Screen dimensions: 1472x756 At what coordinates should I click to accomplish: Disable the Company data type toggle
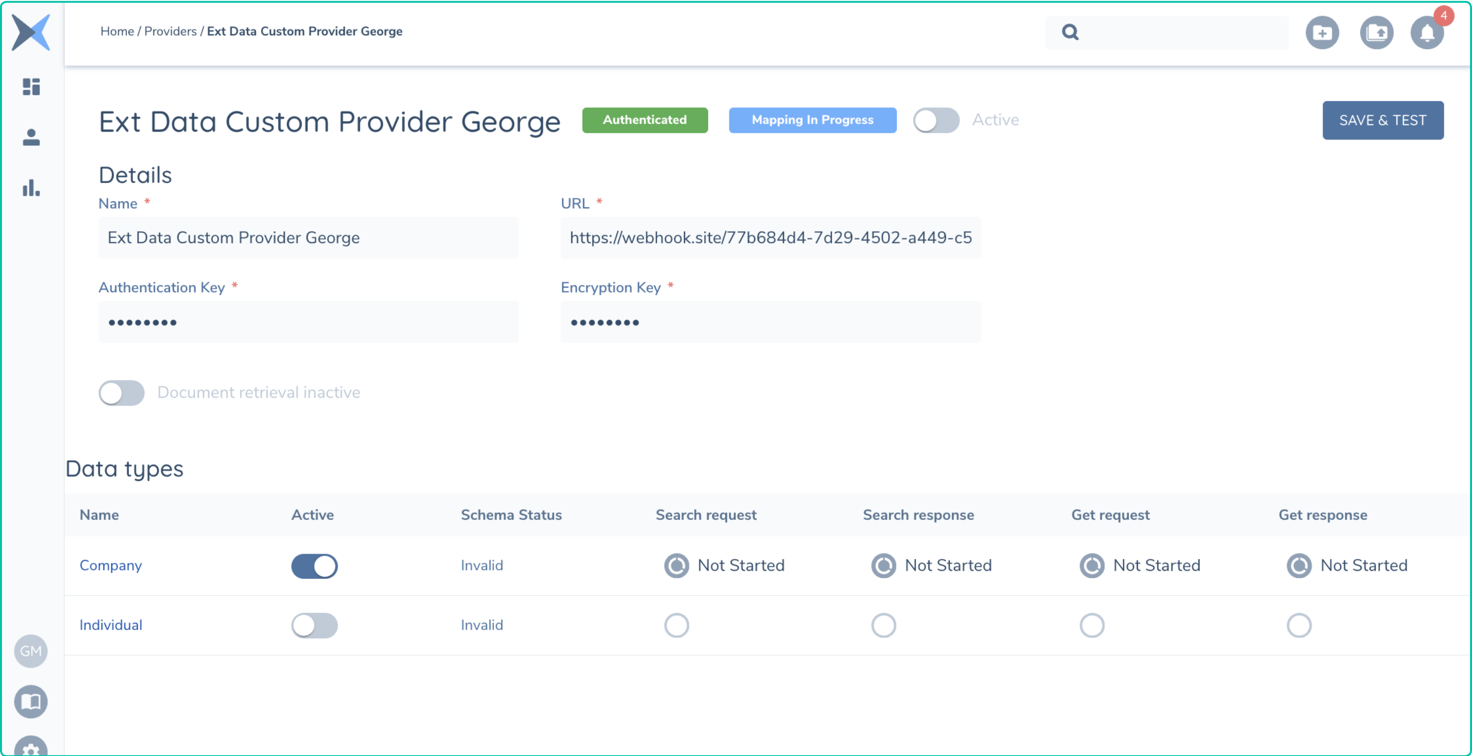pos(314,566)
